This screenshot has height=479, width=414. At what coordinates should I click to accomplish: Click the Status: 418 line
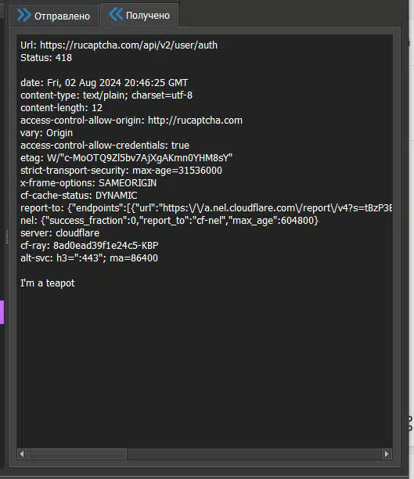(46, 58)
